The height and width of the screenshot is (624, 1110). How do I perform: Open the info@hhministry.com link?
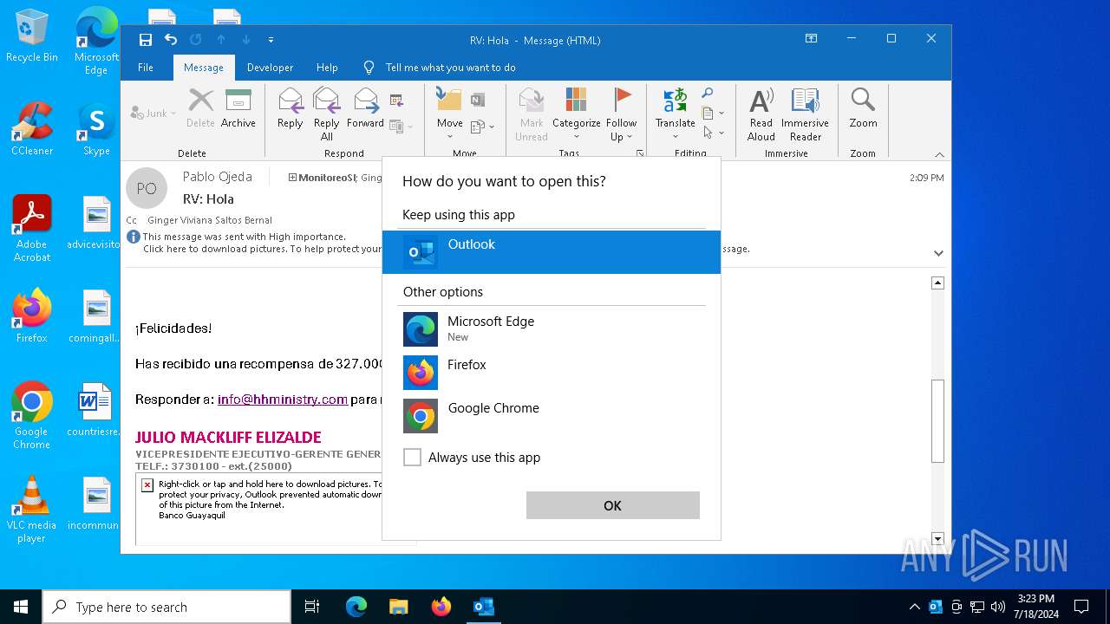pos(283,400)
